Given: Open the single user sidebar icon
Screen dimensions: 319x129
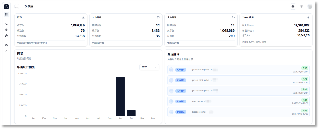Looking at the screenshot, I should 6,51.
